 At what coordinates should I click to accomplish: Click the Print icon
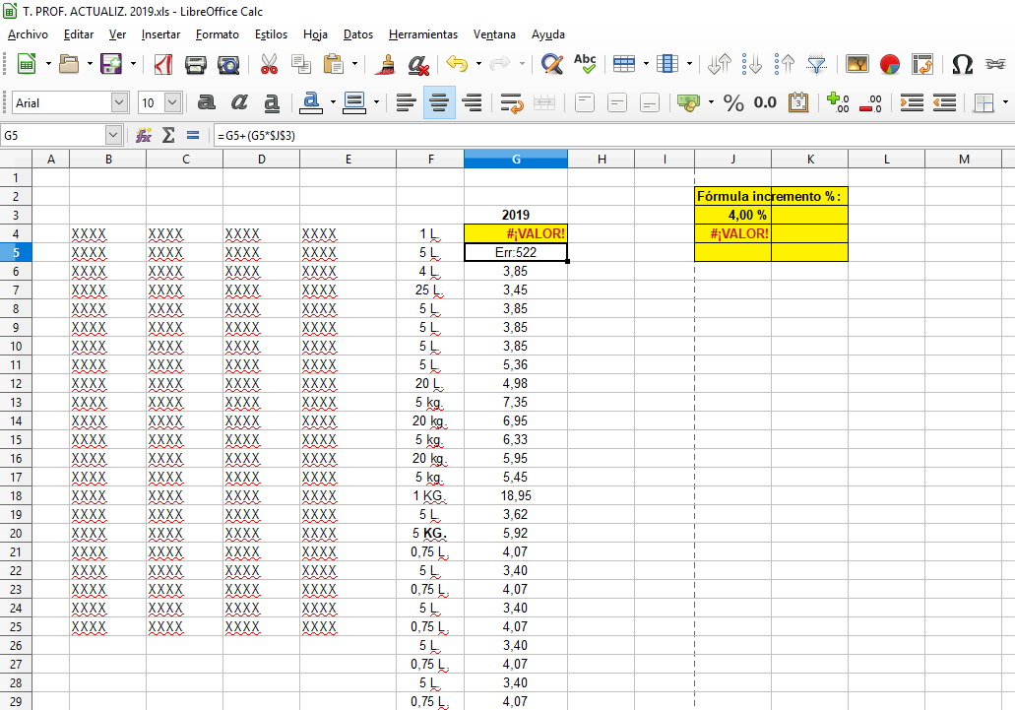click(196, 64)
